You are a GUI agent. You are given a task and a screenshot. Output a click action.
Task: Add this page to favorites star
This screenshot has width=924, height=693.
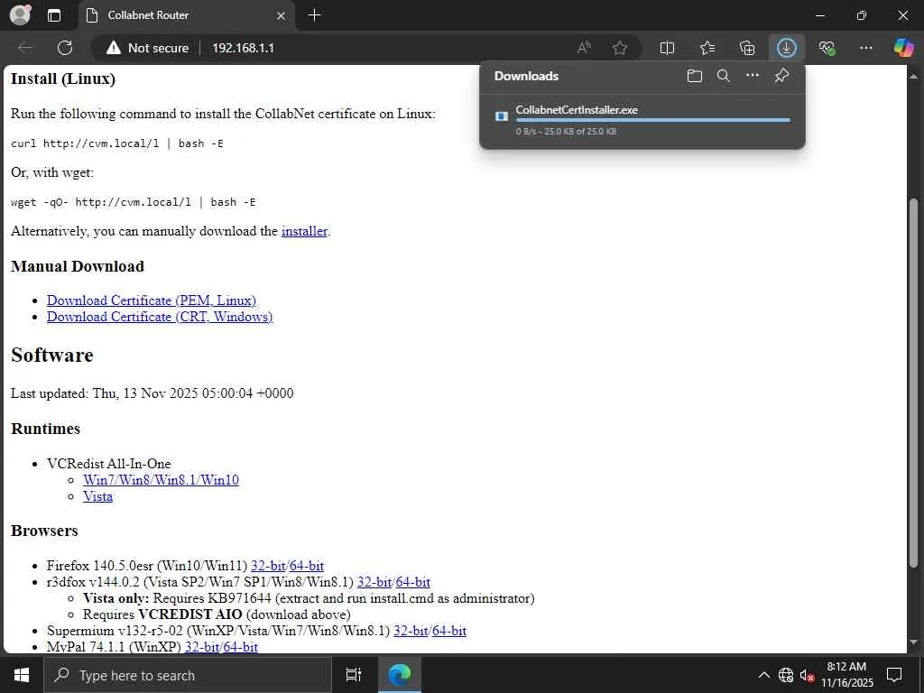tap(619, 48)
